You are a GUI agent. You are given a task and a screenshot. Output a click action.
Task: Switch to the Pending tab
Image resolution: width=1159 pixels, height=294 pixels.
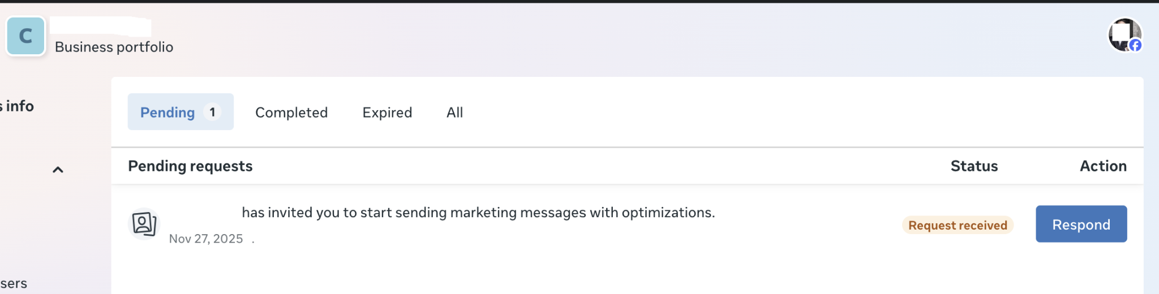[x=168, y=113]
